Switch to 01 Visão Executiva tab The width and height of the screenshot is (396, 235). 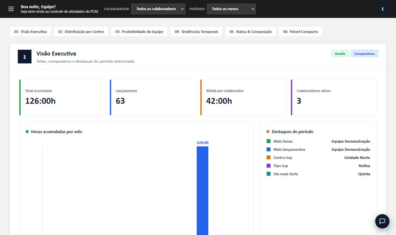[30, 32]
